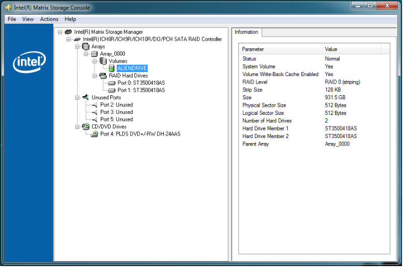The width and height of the screenshot is (403, 267).
Task: Click the Port 3 unused port icon
Action: click(95, 112)
